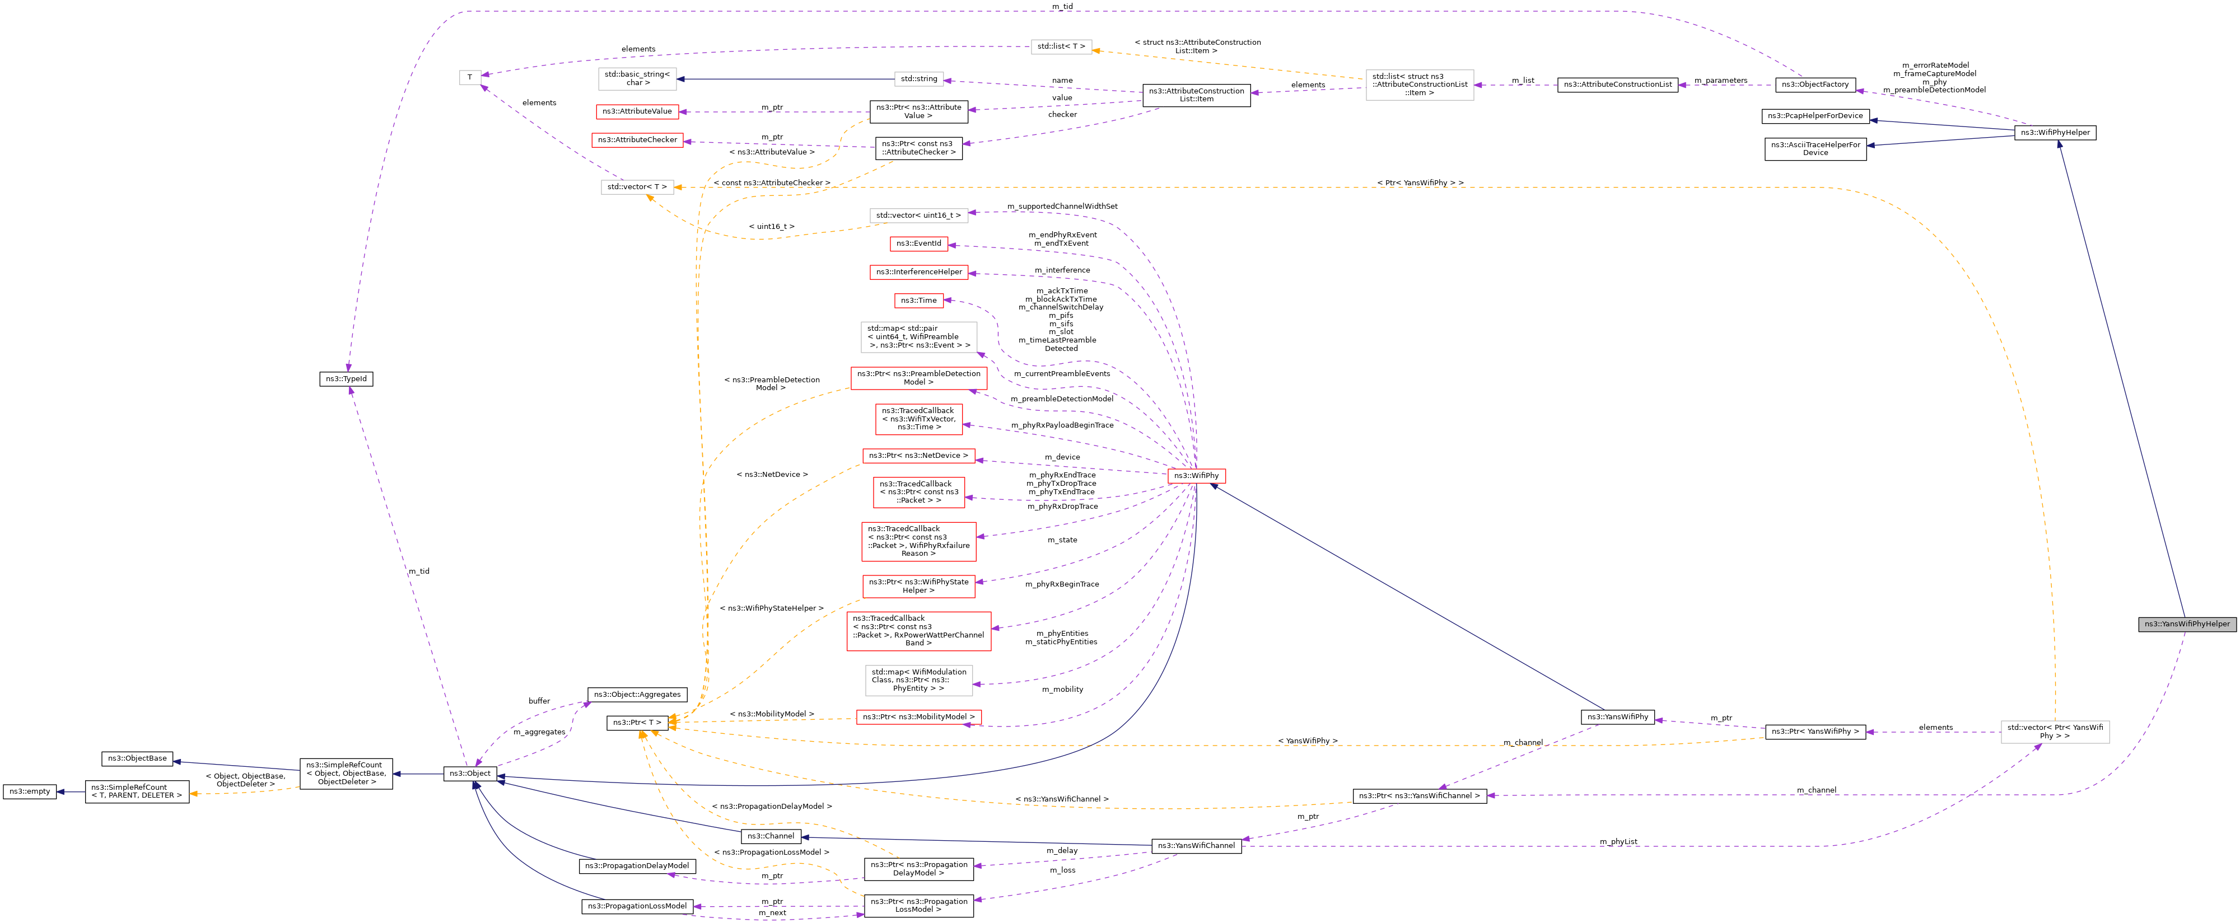Screen dimensions: 2240x923
Task: Click ns3::Ptr< ns3::YansWifiChannel > node
Action: (x=1420, y=796)
